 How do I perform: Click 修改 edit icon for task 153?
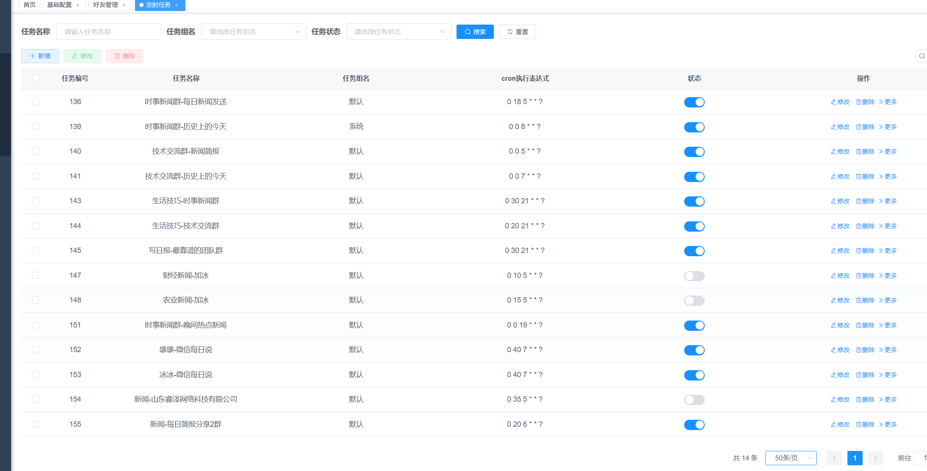tap(840, 375)
